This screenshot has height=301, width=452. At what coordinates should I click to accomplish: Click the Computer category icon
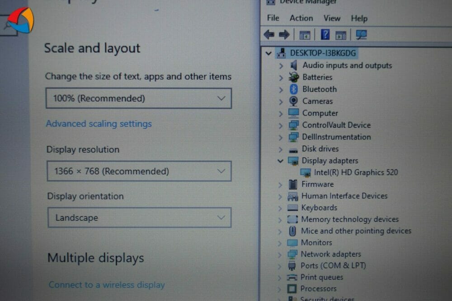(293, 113)
